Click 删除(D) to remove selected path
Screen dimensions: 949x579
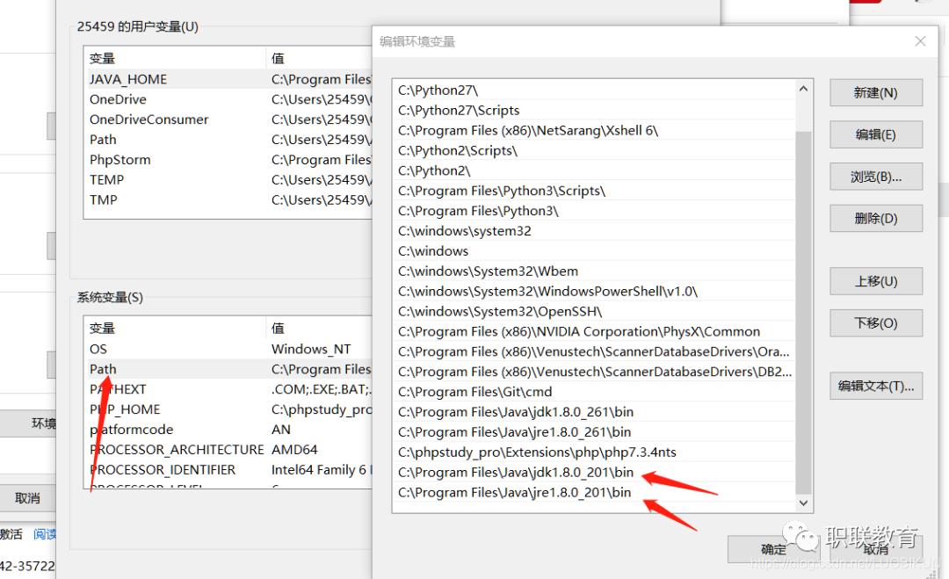875,218
